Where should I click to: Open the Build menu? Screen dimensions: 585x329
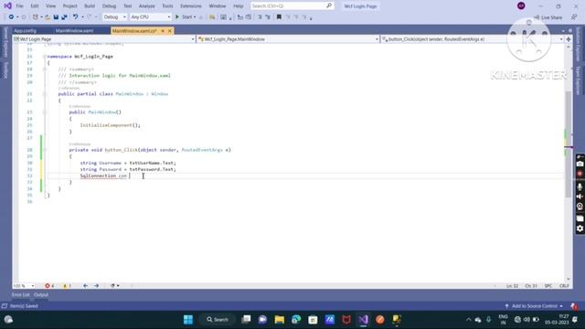[x=90, y=6]
